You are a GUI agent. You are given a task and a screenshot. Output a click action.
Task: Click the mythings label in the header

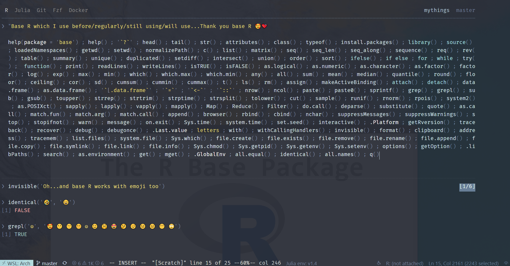[x=437, y=10]
